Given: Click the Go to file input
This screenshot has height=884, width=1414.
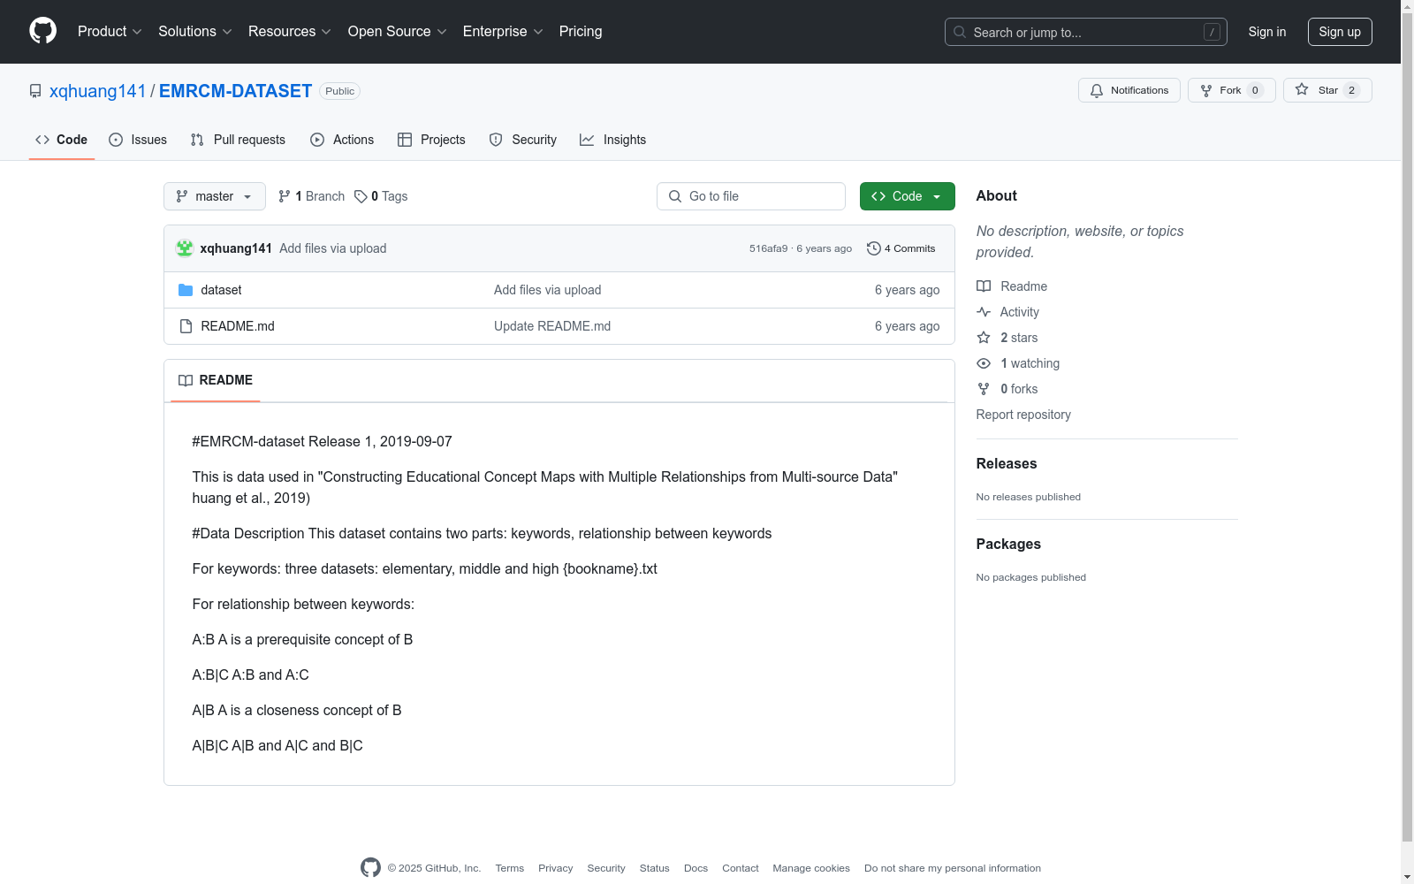Looking at the screenshot, I should pyautogui.click(x=751, y=196).
